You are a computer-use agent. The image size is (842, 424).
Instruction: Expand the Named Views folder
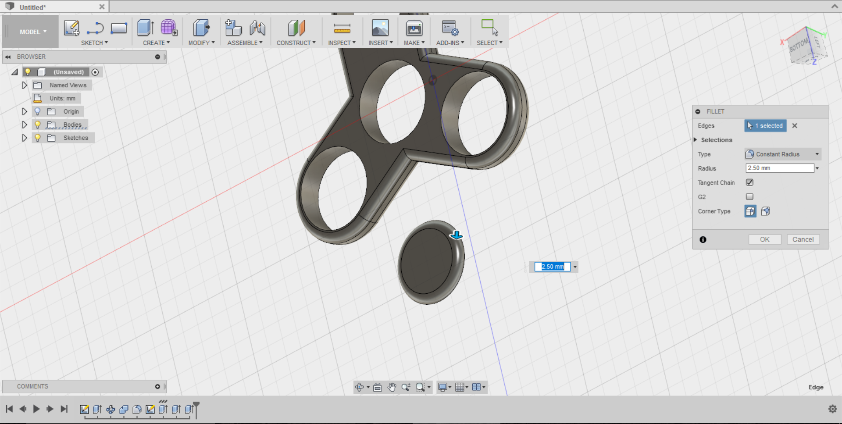coord(25,85)
